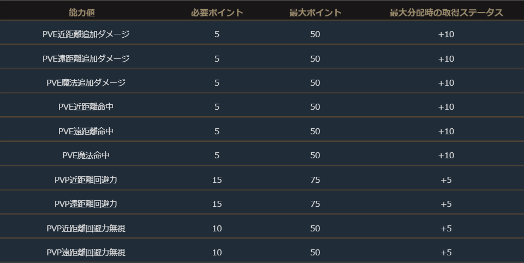The height and width of the screenshot is (263, 524).
Task: Select the PVE近距離追加ダメージ row label
Action: pyautogui.click(x=86, y=34)
